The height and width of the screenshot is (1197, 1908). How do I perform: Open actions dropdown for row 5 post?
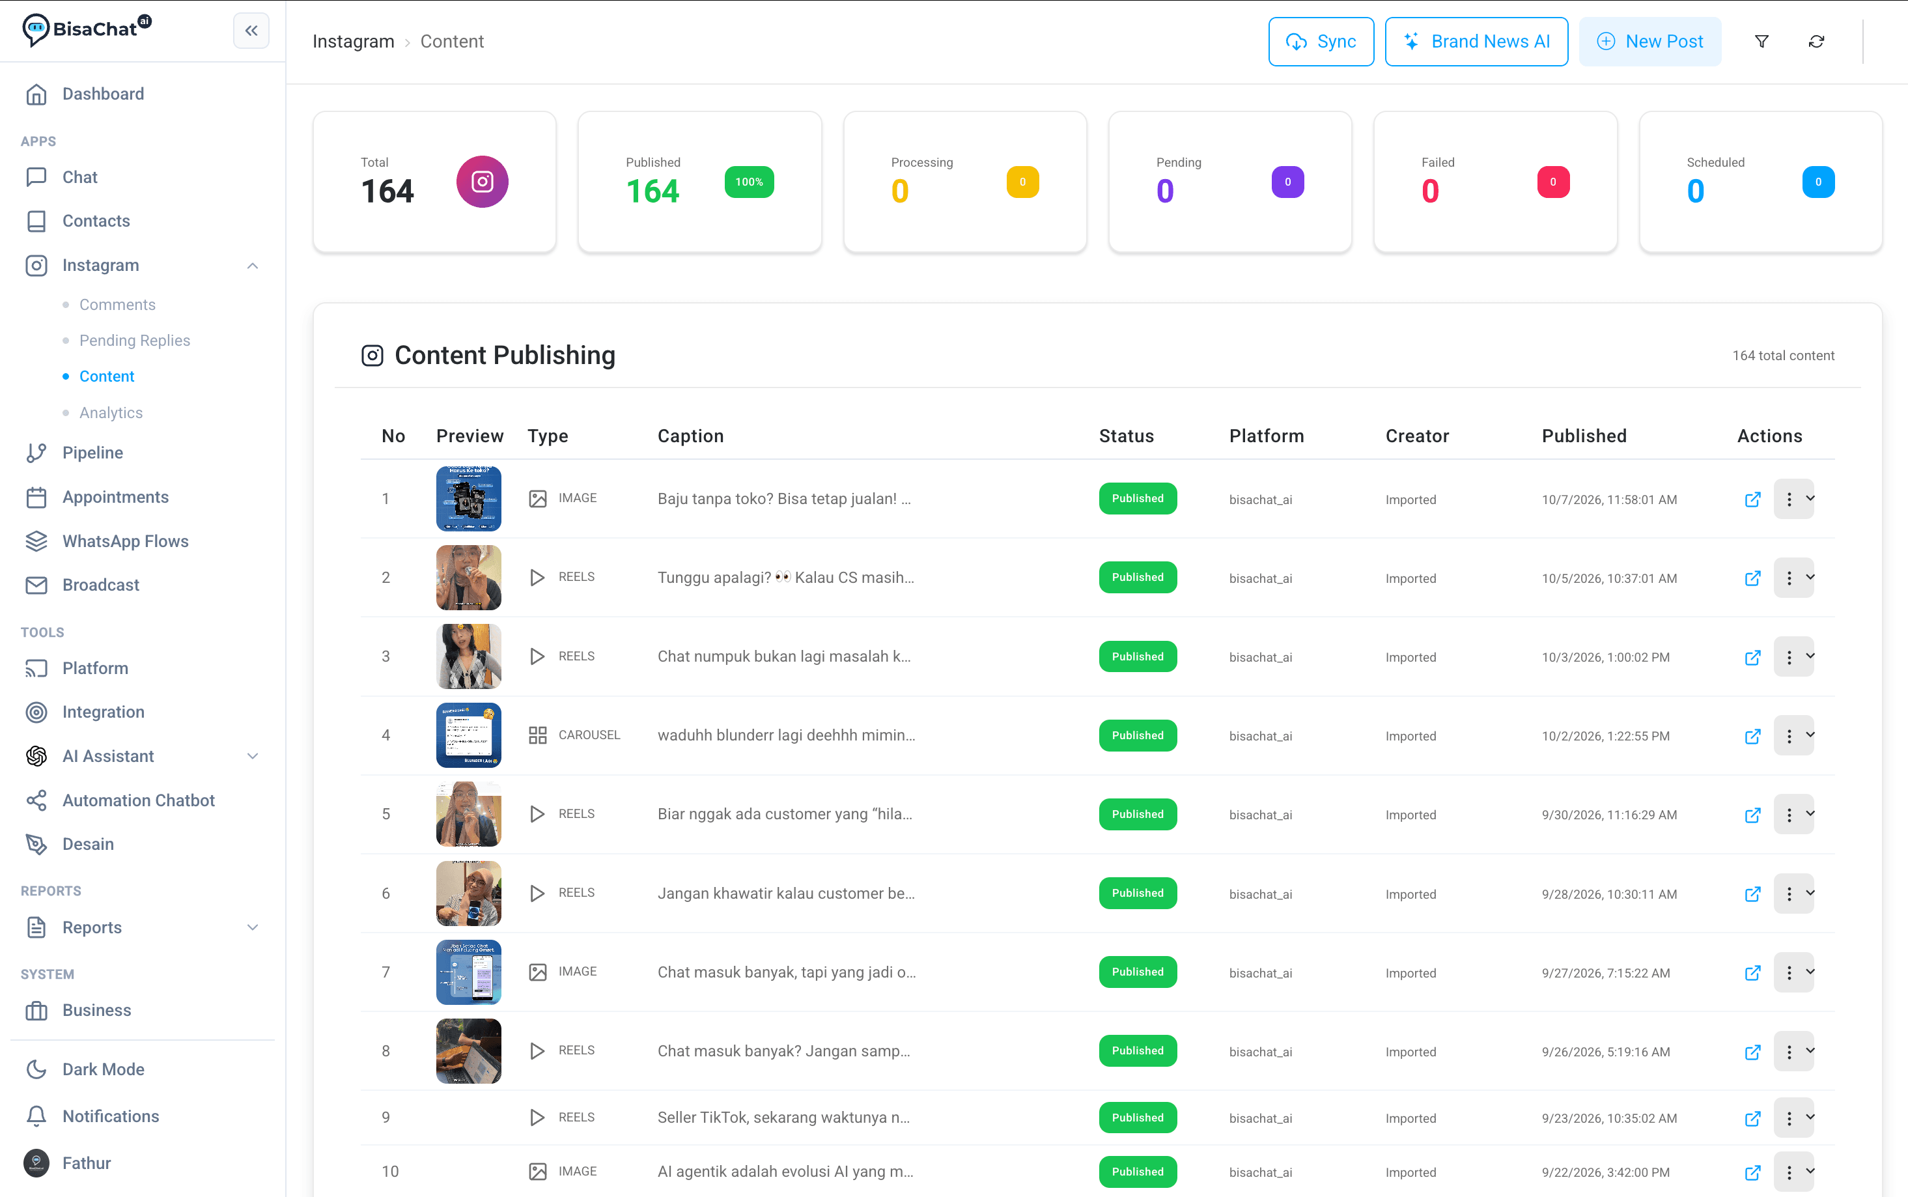point(1794,815)
